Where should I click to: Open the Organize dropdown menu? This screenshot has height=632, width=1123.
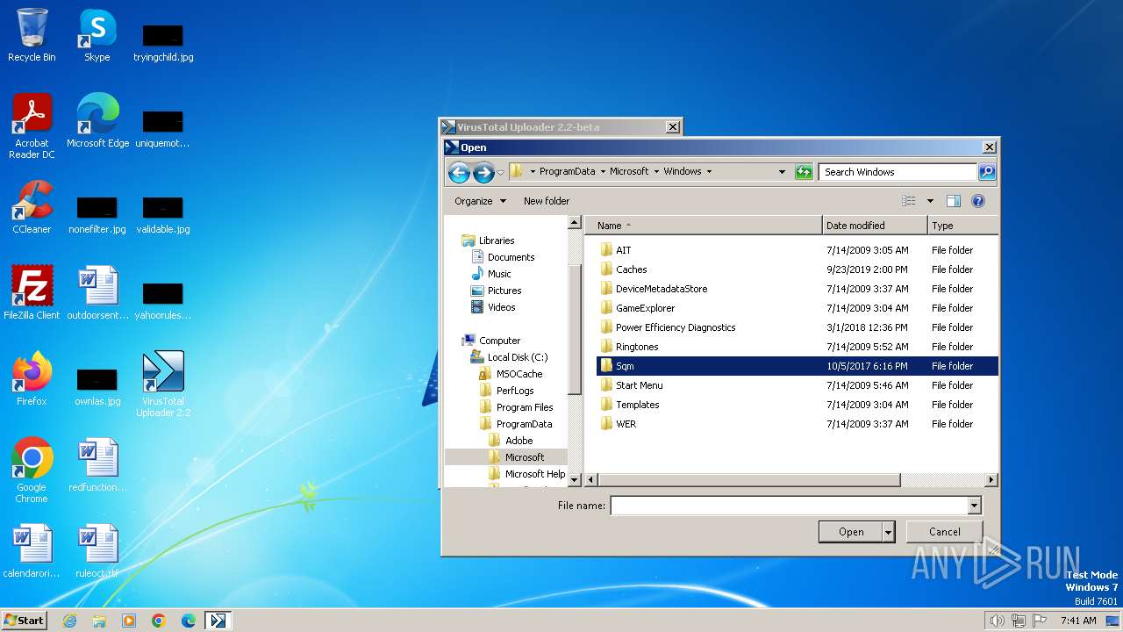click(x=480, y=201)
